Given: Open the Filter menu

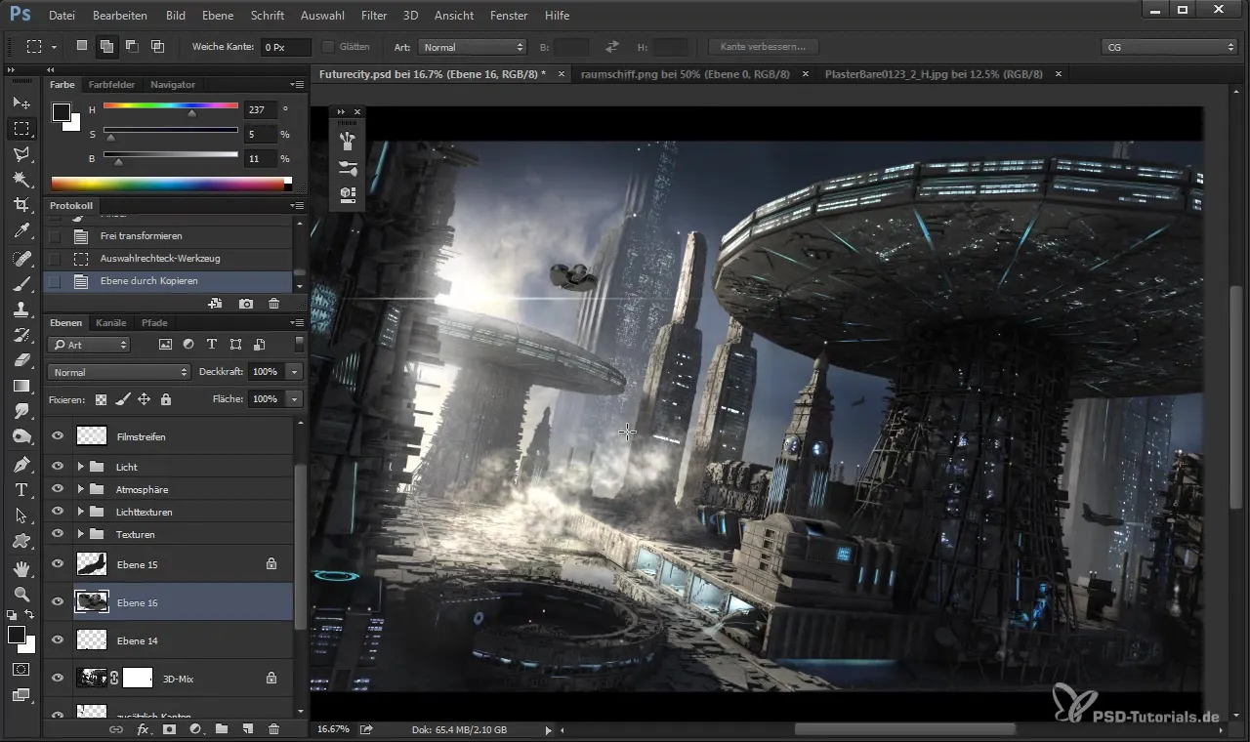Looking at the screenshot, I should [373, 16].
